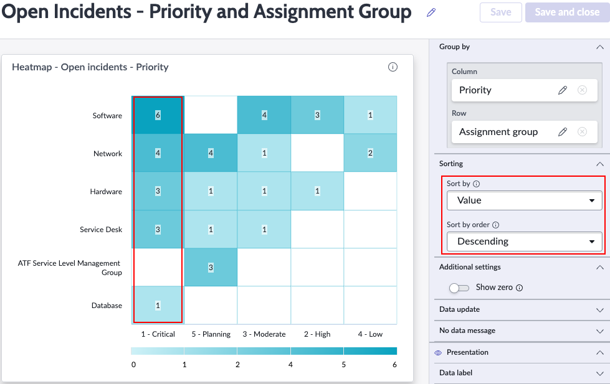Edit the Priority column field
Viewport: 610px width, 384px height.
coord(563,90)
